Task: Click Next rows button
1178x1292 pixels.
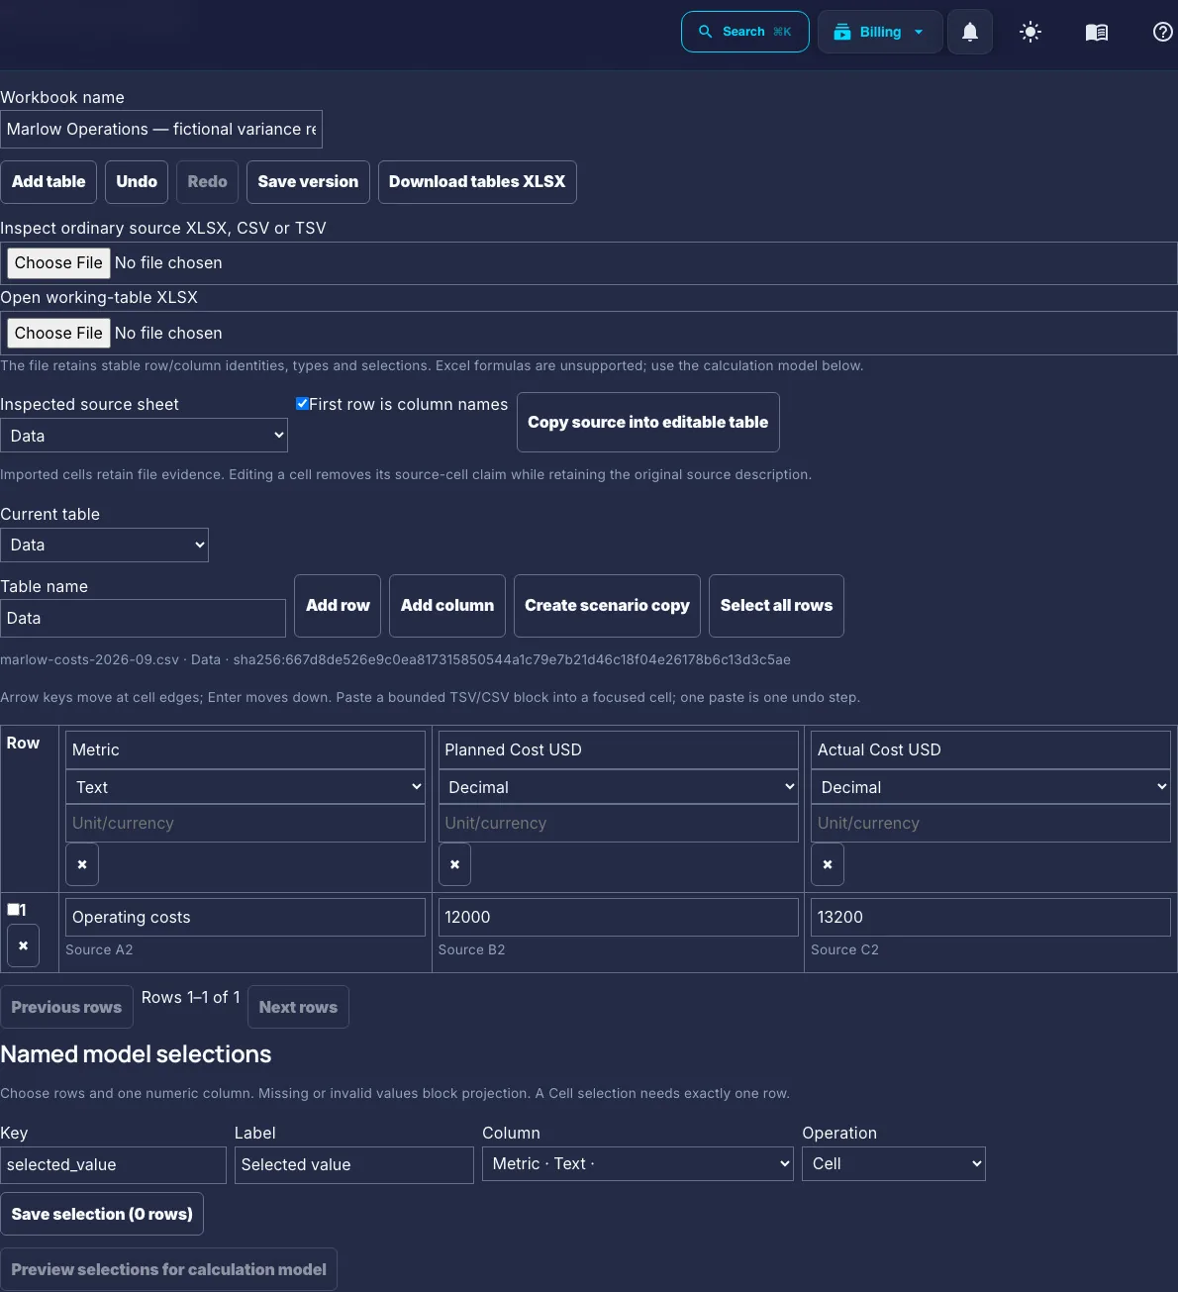Action: 298,1007
